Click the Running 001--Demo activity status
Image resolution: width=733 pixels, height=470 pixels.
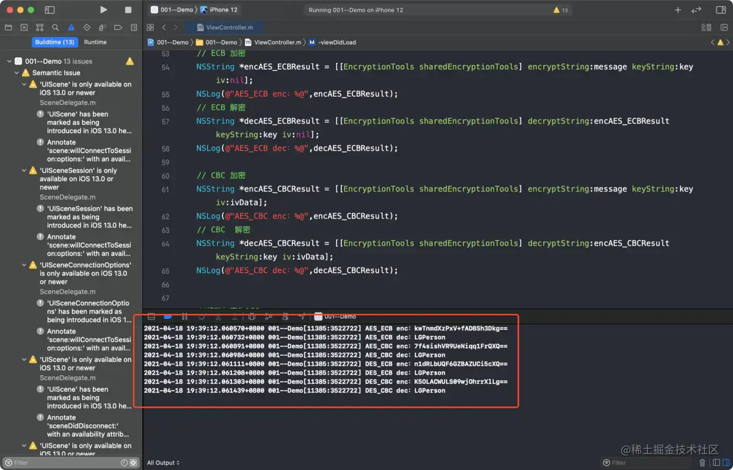[356, 10]
